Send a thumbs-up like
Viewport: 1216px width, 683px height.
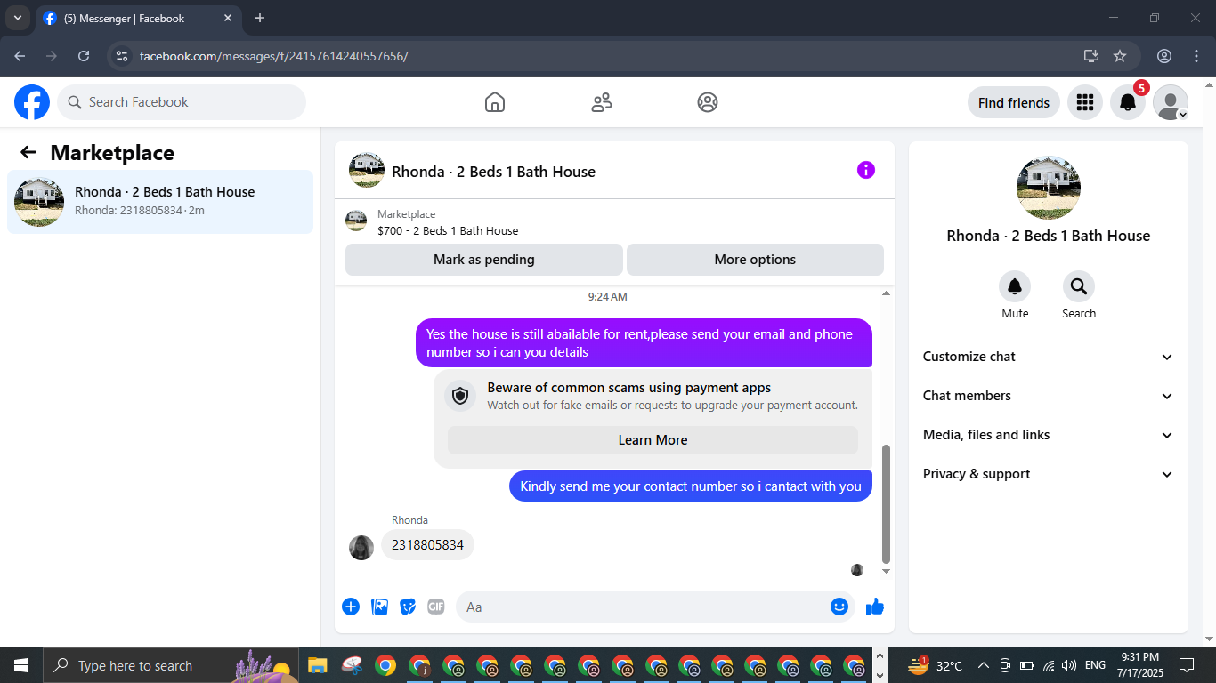(875, 607)
